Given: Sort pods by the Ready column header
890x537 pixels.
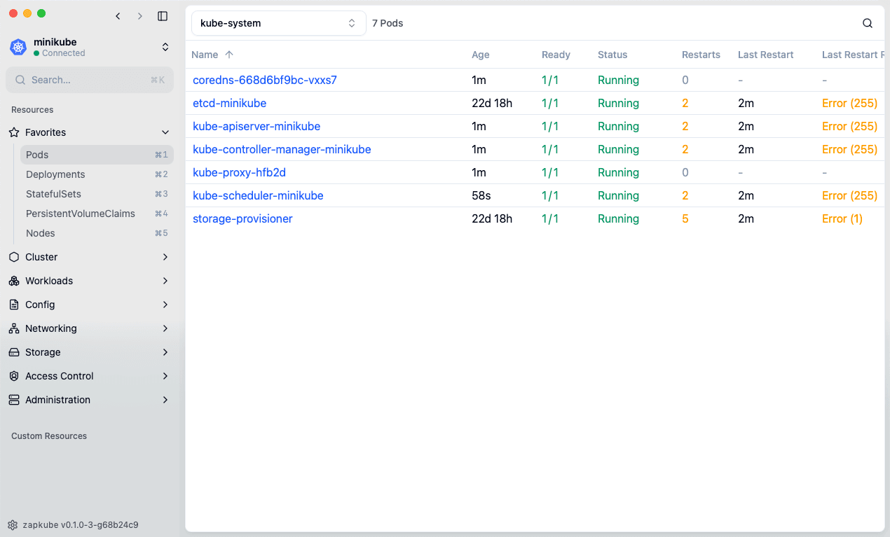Looking at the screenshot, I should [x=556, y=55].
